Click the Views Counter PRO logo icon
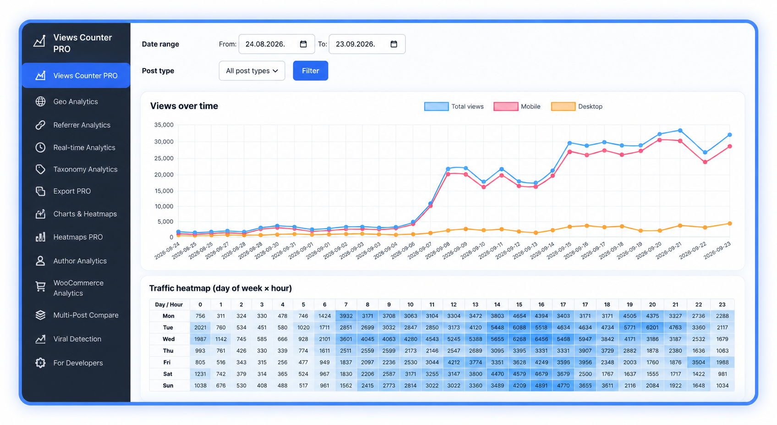 pyautogui.click(x=40, y=42)
